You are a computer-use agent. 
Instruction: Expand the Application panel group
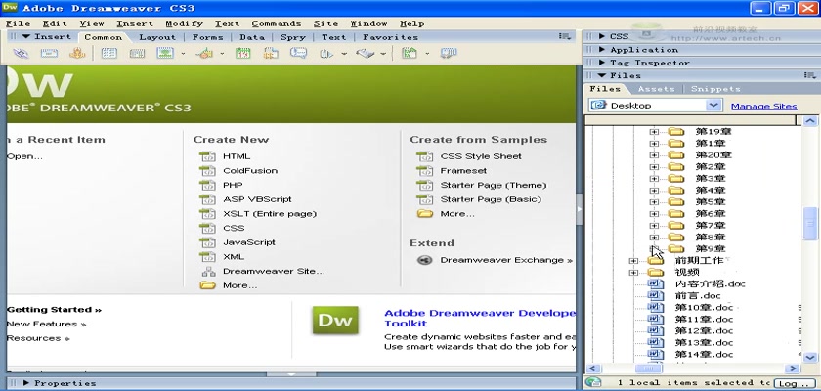602,49
